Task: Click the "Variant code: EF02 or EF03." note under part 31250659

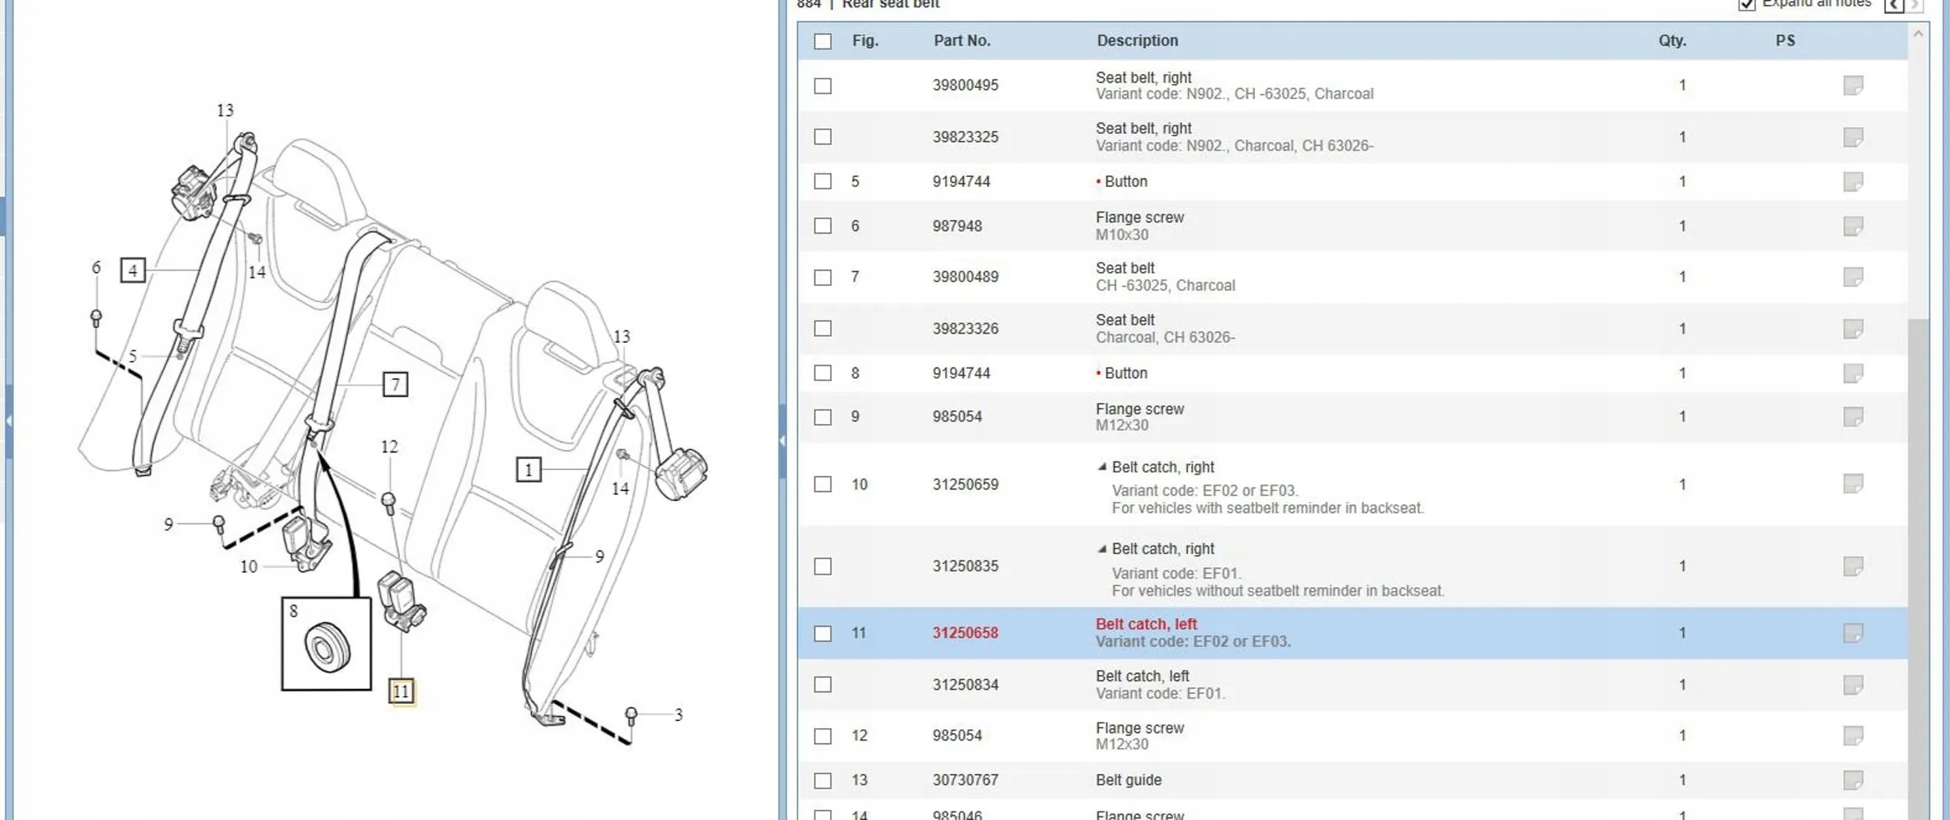Action: (x=1205, y=491)
